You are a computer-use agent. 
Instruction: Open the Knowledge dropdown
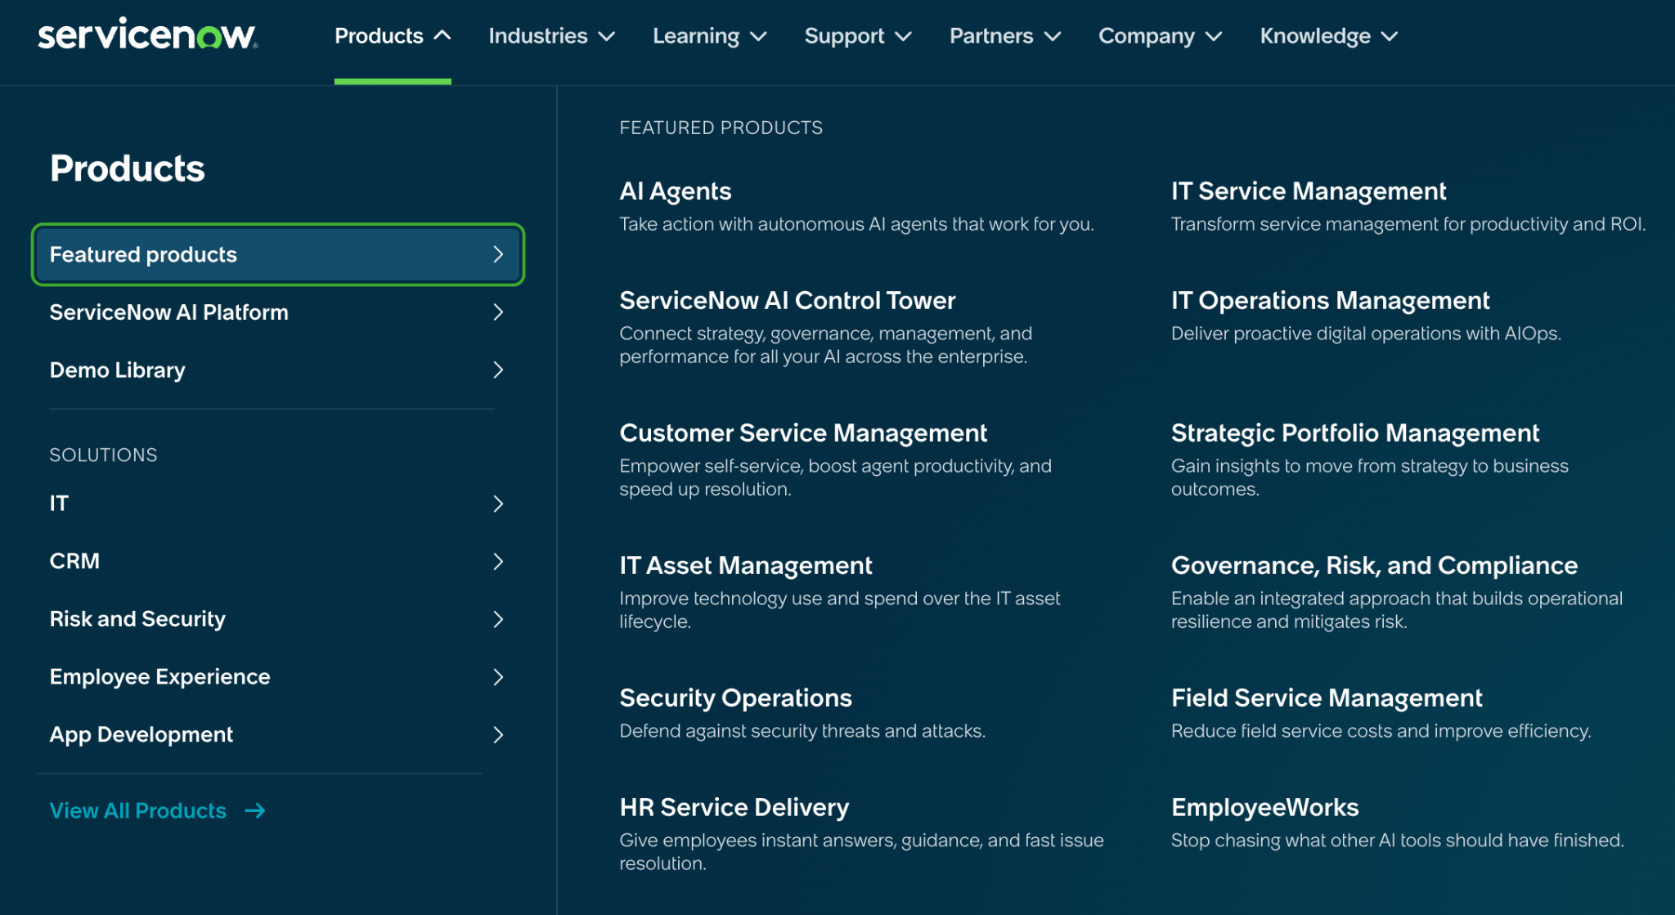1328,36
